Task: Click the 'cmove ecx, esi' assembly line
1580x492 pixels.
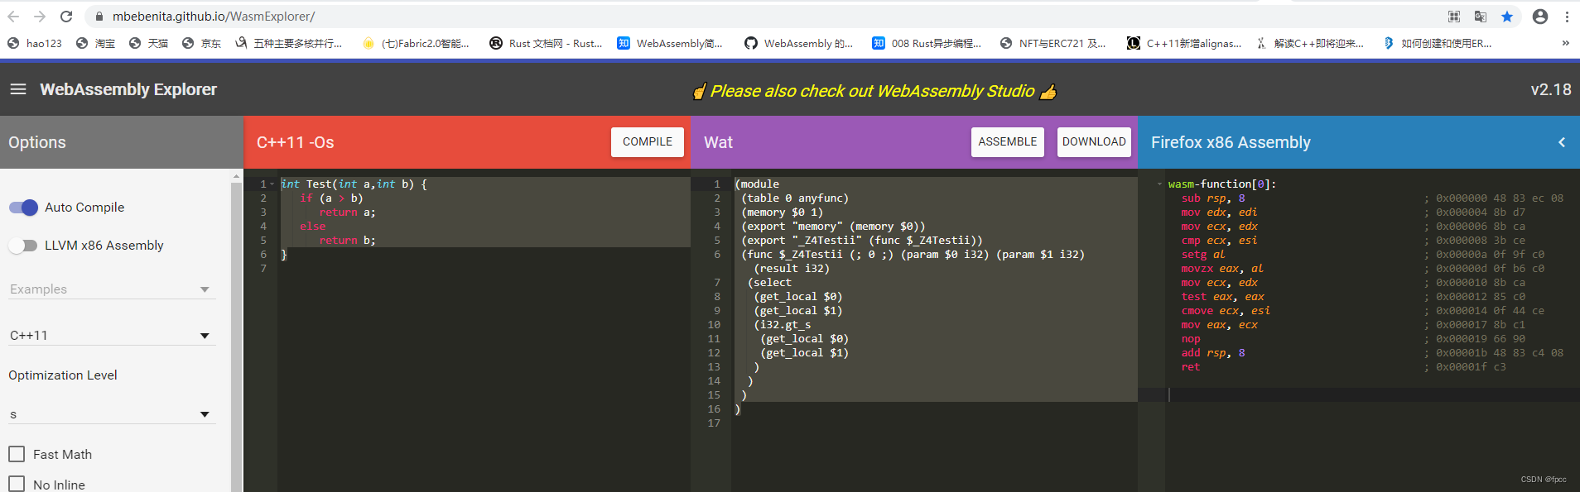Action: tap(1226, 311)
